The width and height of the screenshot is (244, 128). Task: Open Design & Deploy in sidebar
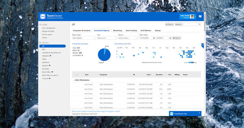pos(48,31)
